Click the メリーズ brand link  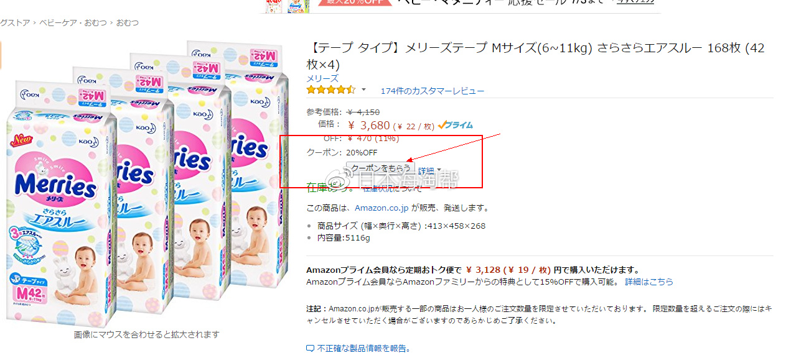pos(322,78)
